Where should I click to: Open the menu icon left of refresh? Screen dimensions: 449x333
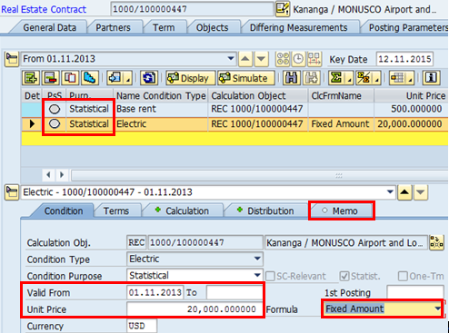coord(119,78)
